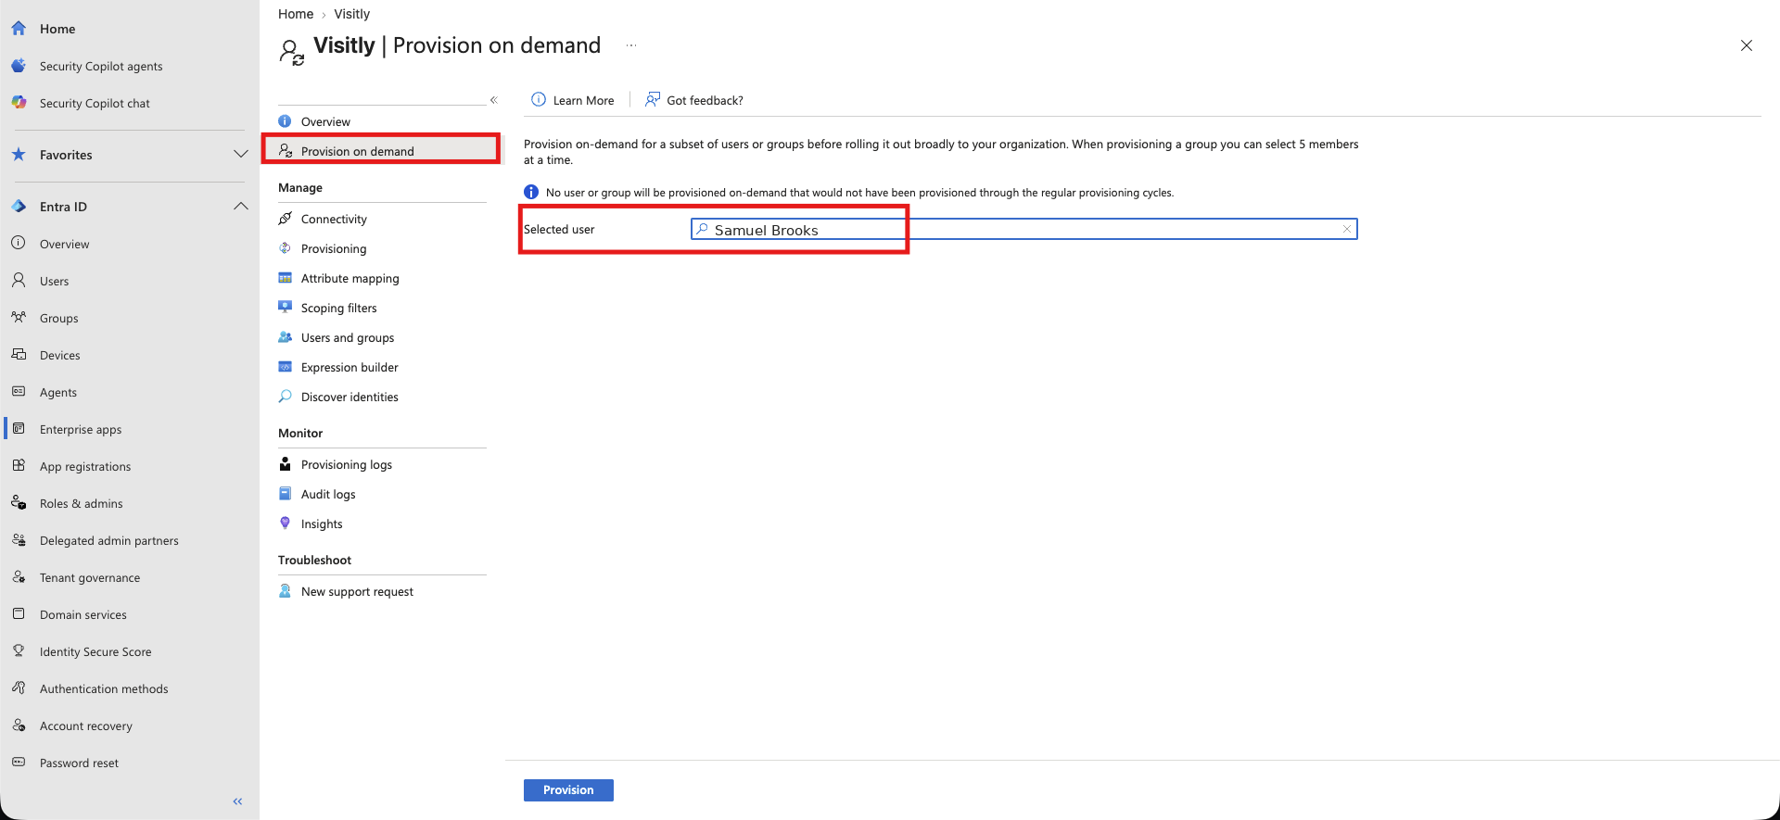Click the Entra ID diamond icon
This screenshot has height=820, width=1780.
[19, 207]
